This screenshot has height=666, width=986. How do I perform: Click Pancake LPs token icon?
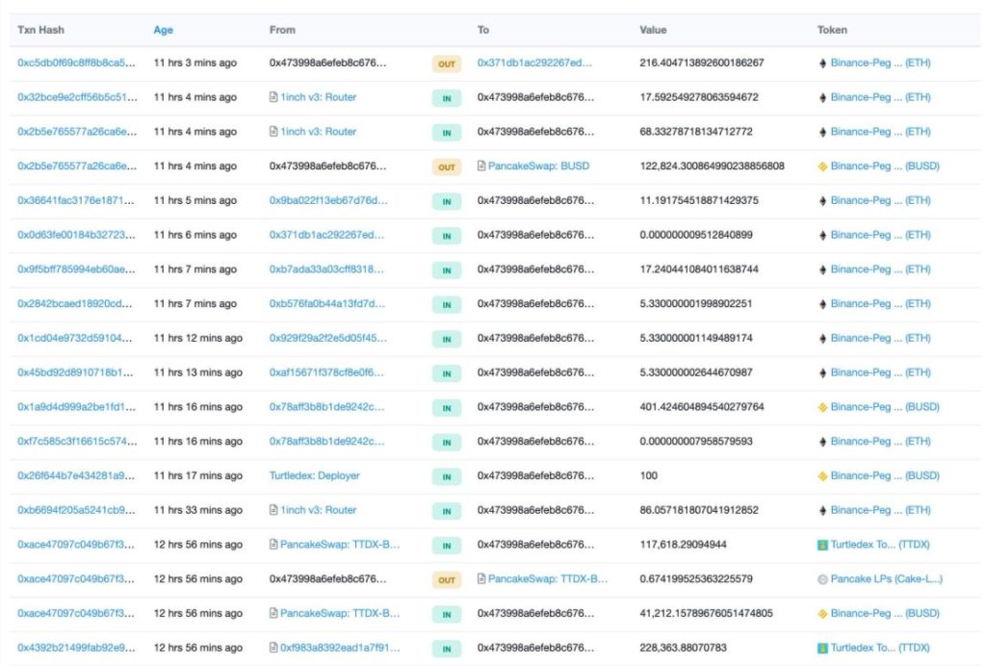click(x=822, y=579)
